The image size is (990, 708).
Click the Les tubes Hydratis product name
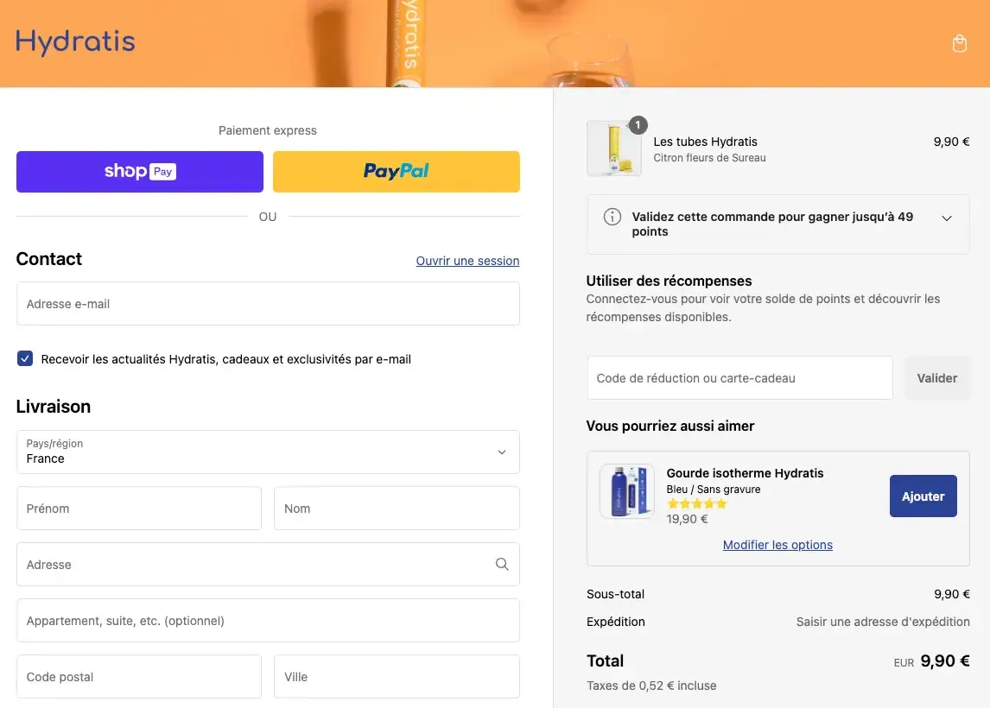coord(705,142)
